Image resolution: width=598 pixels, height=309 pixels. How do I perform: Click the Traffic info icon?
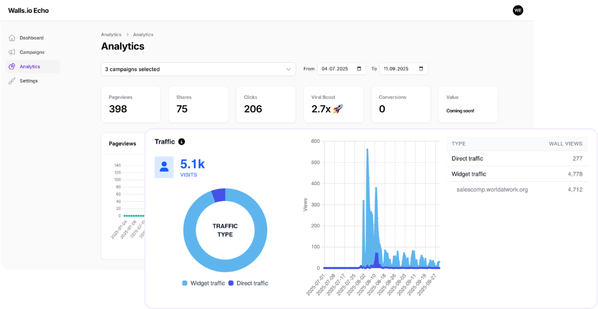click(x=182, y=142)
